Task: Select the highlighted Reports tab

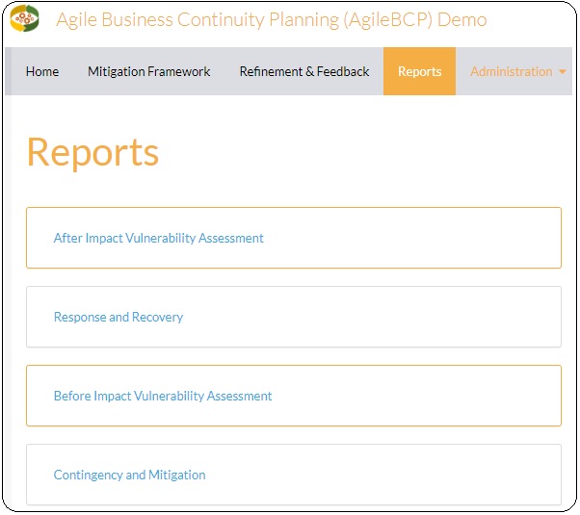Action: click(x=419, y=71)
